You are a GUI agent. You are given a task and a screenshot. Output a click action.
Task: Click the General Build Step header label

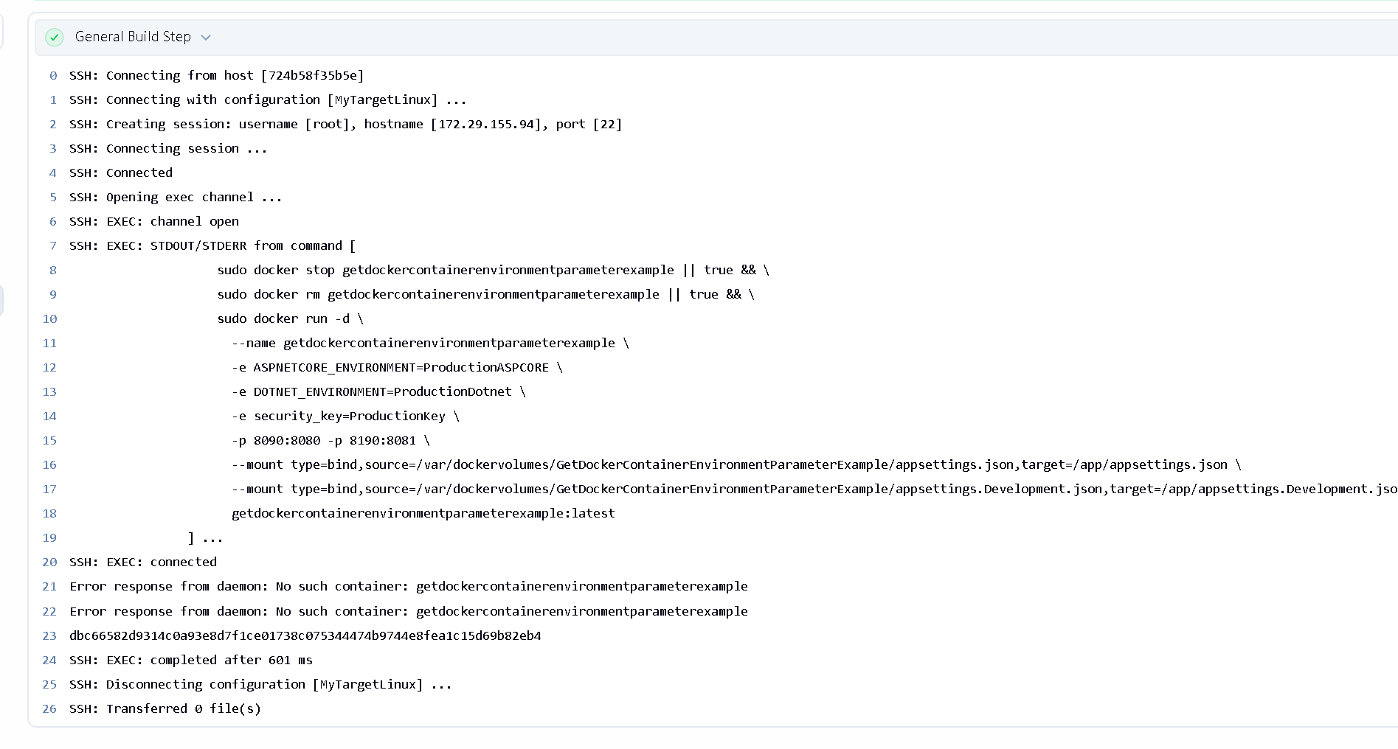[133, 37]
